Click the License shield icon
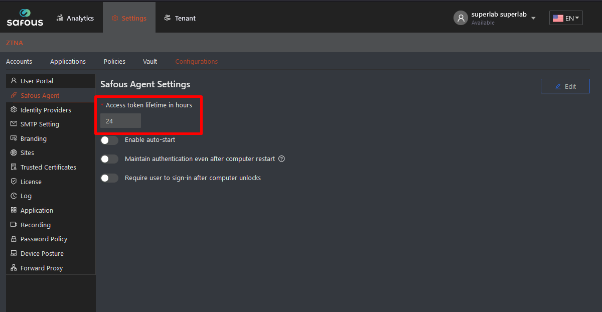The height and width of the screenshot is (312, 602). [14, 182]
